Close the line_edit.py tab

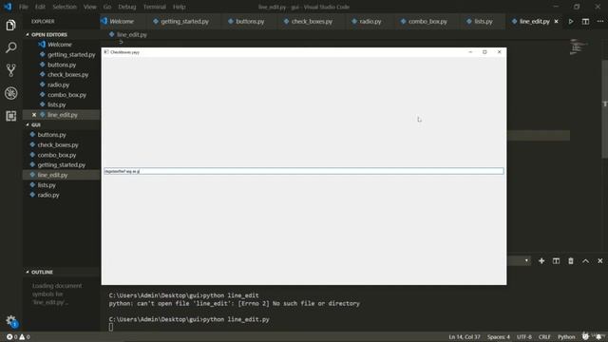[x=556, y=21]
